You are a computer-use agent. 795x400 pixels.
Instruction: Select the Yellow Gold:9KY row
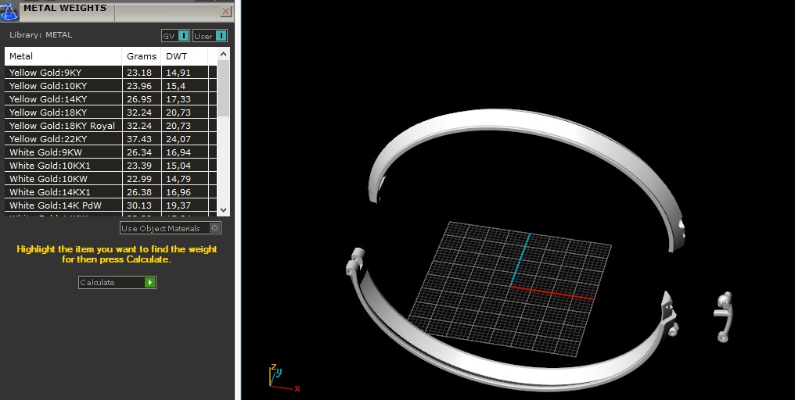pos(110,73)
